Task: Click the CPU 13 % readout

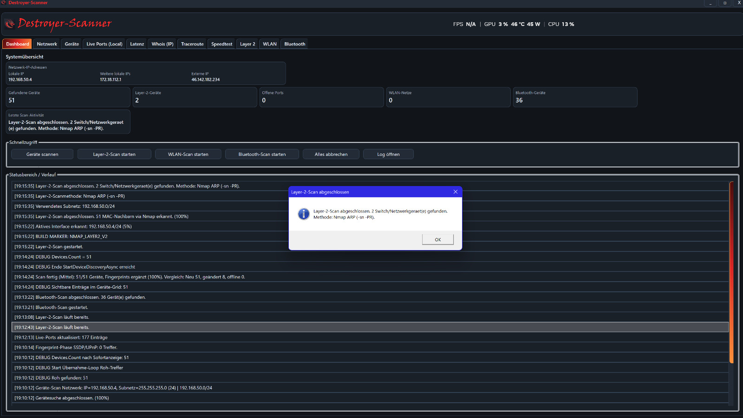Action: tap(561, 24)
